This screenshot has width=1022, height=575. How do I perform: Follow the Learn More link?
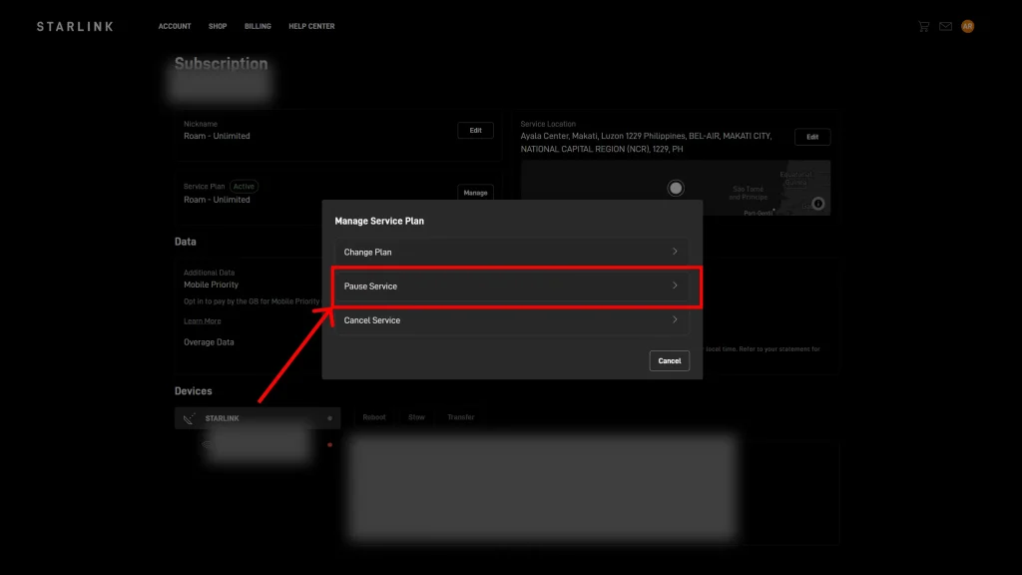[x=203, y=321]
